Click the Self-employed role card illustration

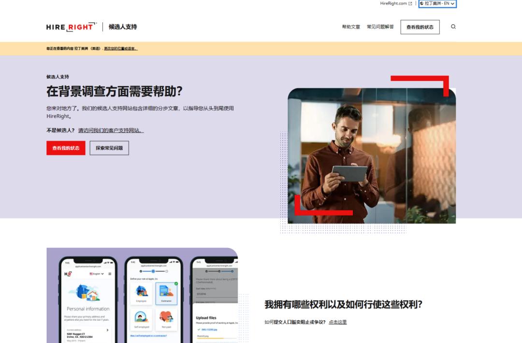coord(141,317)
